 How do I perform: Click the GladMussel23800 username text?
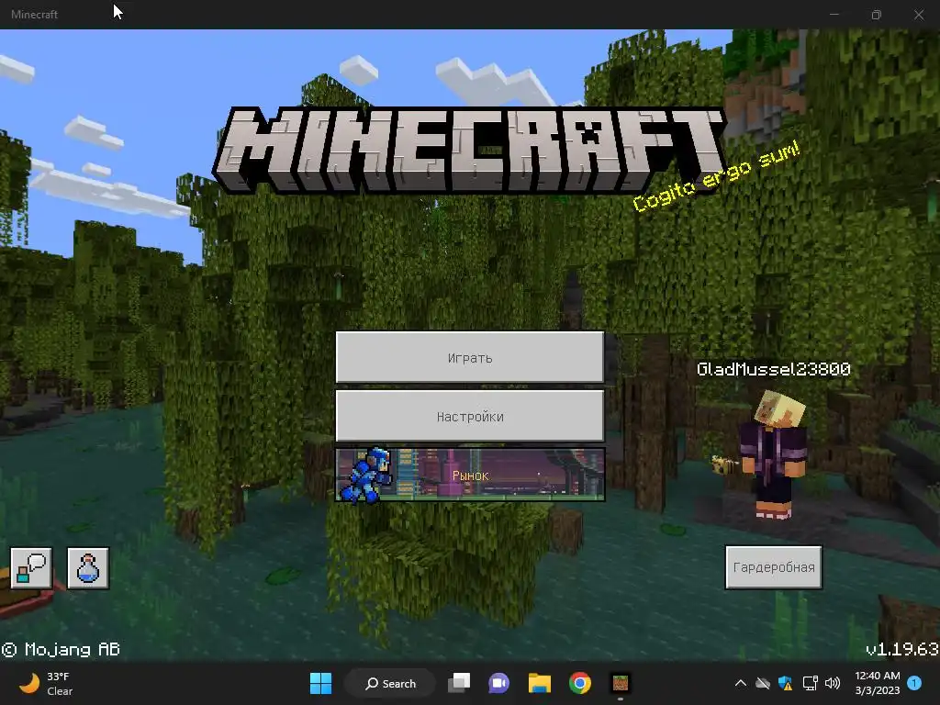773,369
